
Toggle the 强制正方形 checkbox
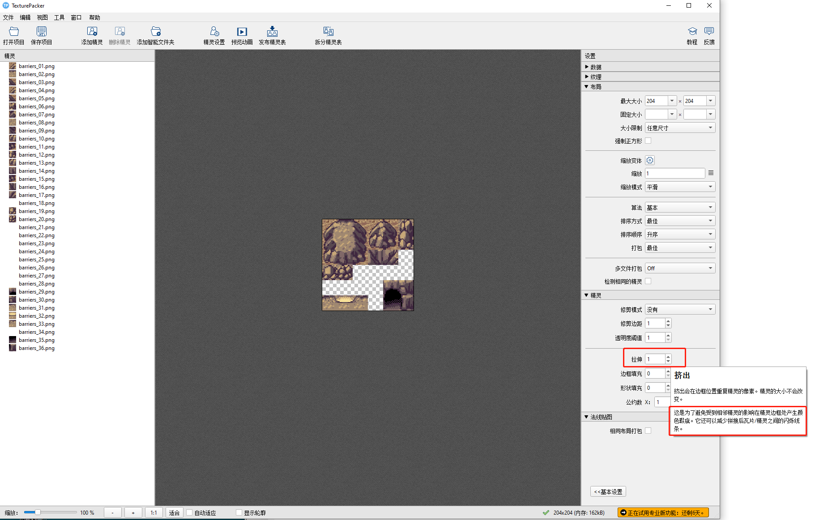(648, 141)
